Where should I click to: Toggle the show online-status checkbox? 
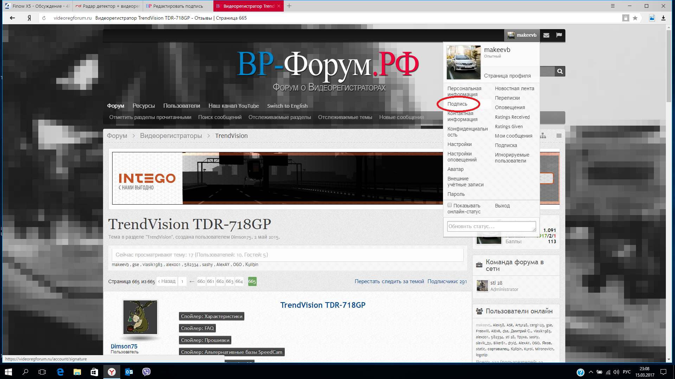click(x=450, y=205)
